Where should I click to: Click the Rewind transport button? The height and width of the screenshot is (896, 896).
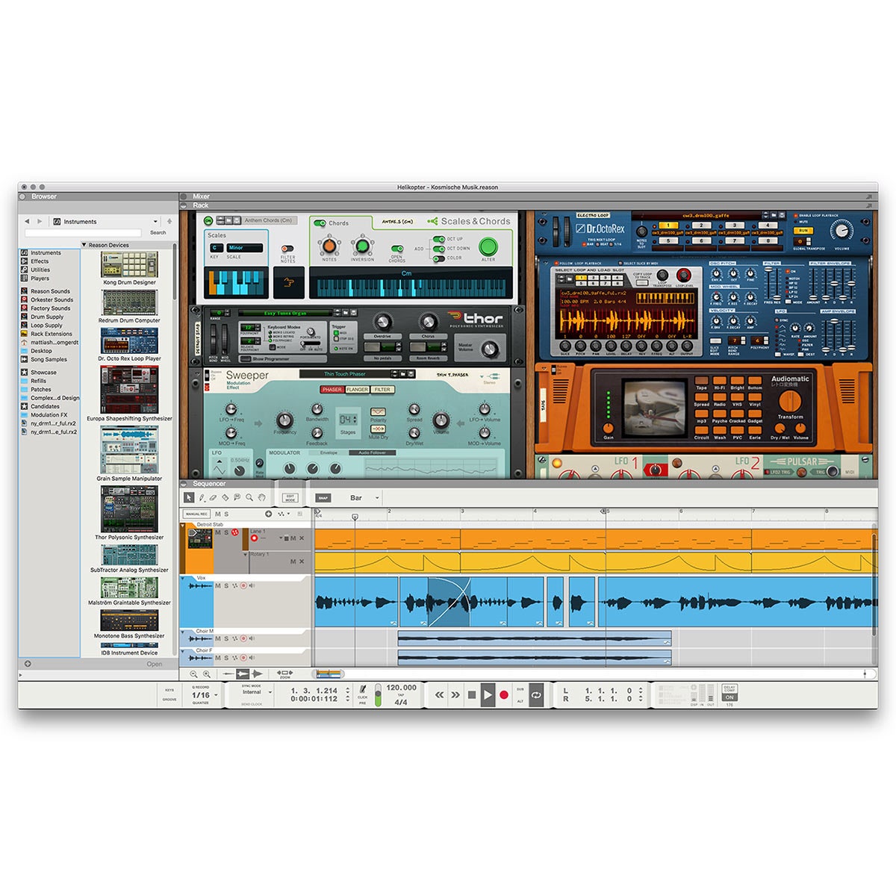[440, 695]
